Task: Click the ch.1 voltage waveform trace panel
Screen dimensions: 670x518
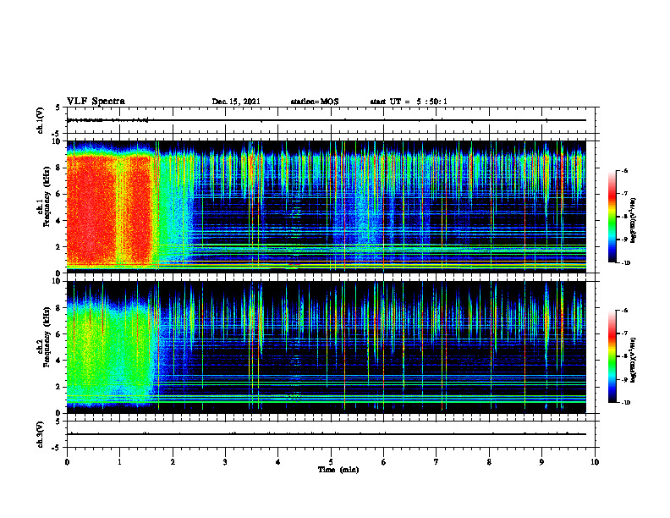Action: click(x=332, y=120)
